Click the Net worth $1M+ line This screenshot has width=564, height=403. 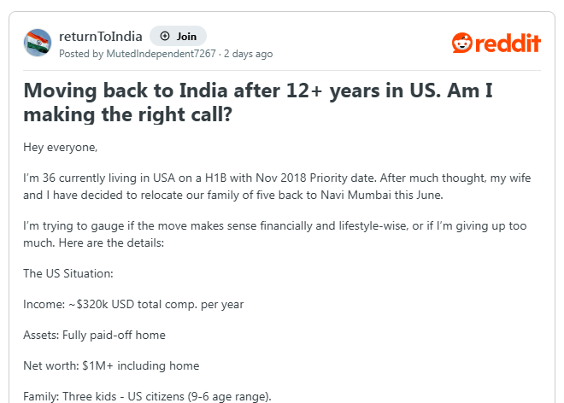(x=111, y=365)
